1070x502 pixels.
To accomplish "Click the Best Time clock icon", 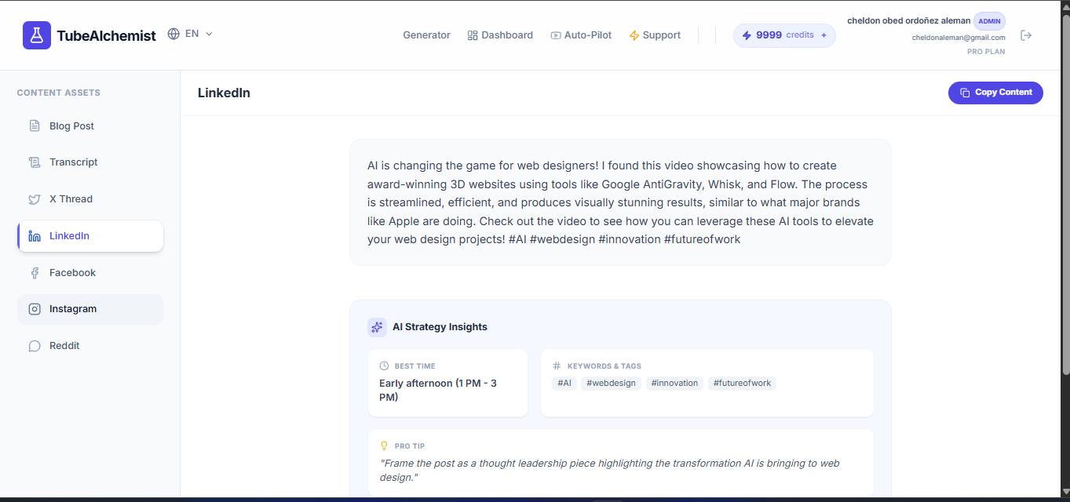I will [385, 366].
